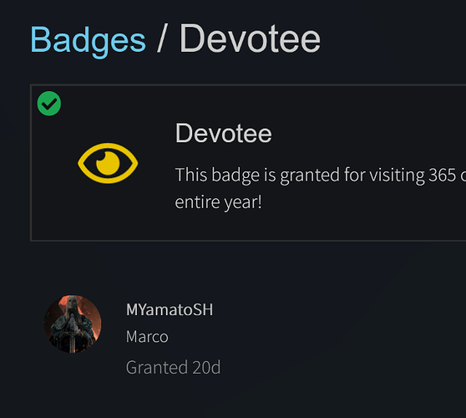Click the slash separator after Badges
The width and height of the screenshot is (466, 418).
[x=161, y=38]
